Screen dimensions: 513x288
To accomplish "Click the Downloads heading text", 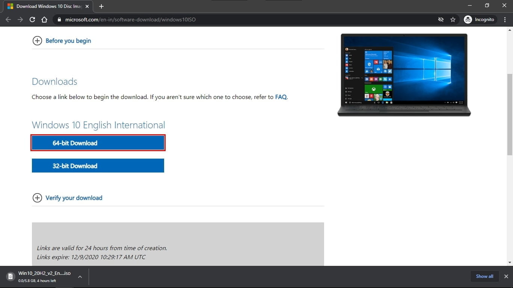I will tap(54, 82).
